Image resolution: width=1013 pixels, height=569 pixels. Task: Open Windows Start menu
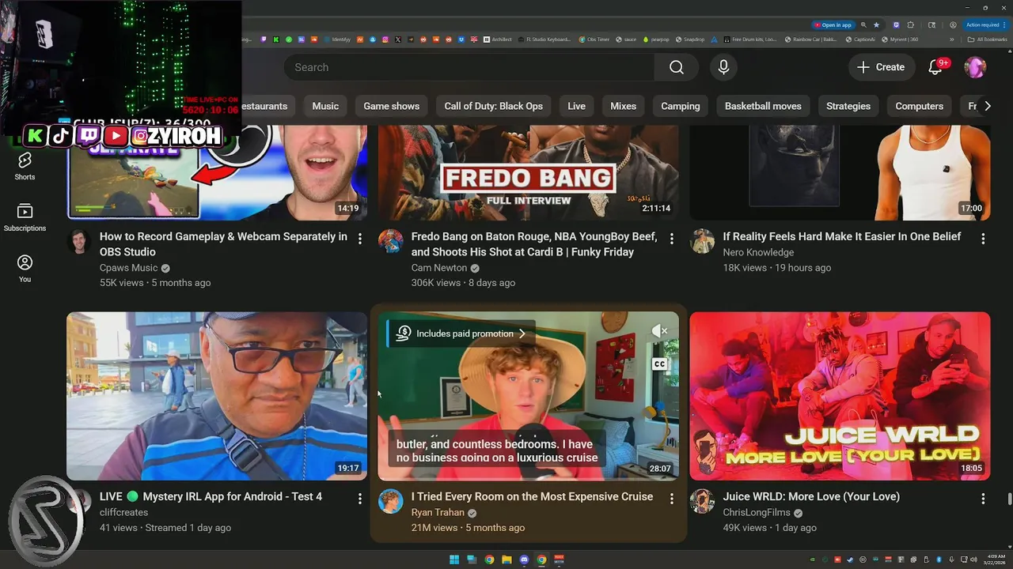(454, 560)
